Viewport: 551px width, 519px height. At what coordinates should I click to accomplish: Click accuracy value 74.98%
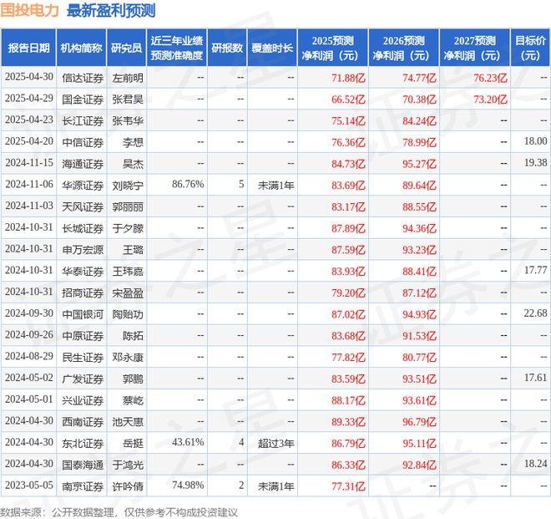tap(188, 485)
